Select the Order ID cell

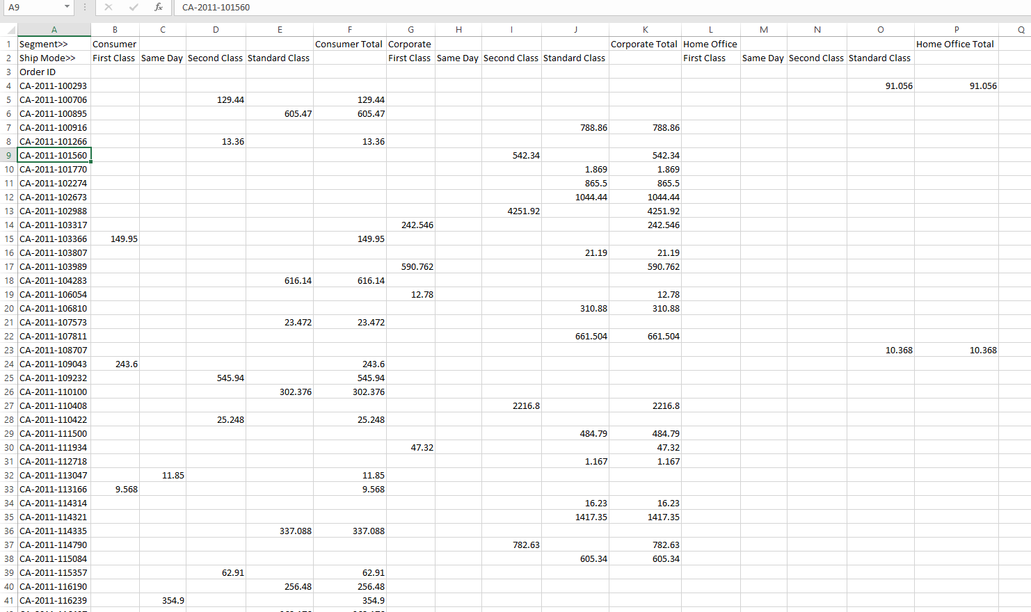[54, 72]
